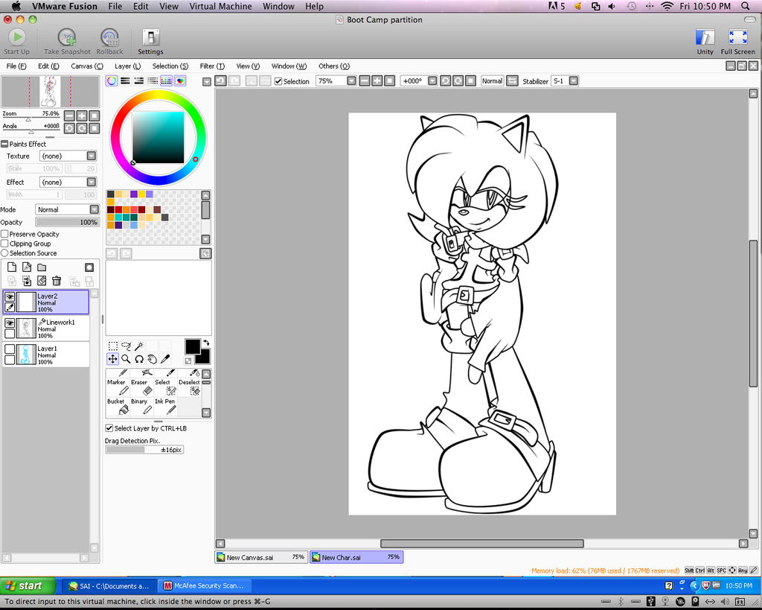Swap foreground and background colors
Image resolution: width=762 pixels, height=610 pixels.
(x=206, y=343)
